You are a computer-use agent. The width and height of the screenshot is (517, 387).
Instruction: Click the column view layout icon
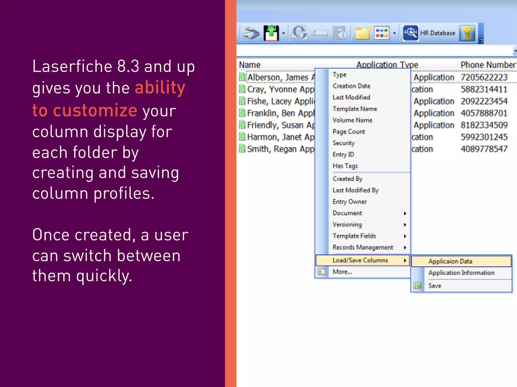[382, 33]
